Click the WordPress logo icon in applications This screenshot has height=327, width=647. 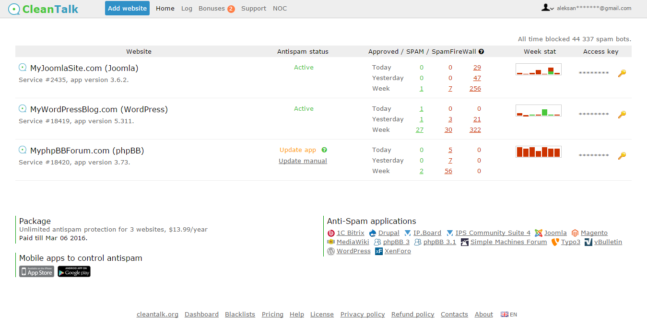(x=331, y=251)
